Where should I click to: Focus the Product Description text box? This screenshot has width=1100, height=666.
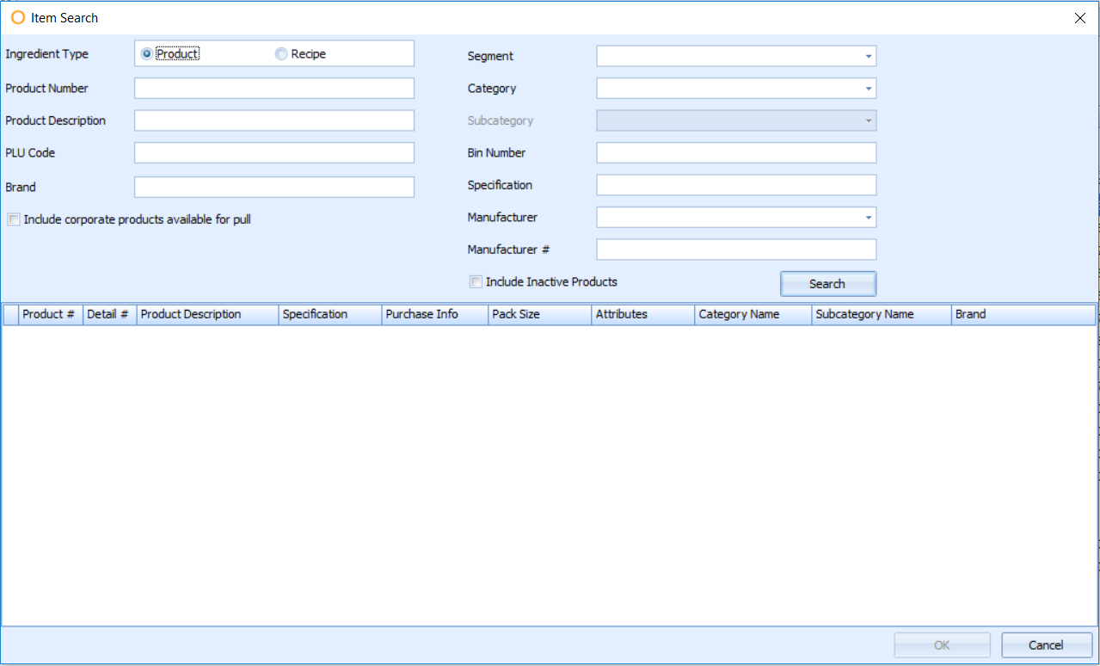[x=273, y=120]
